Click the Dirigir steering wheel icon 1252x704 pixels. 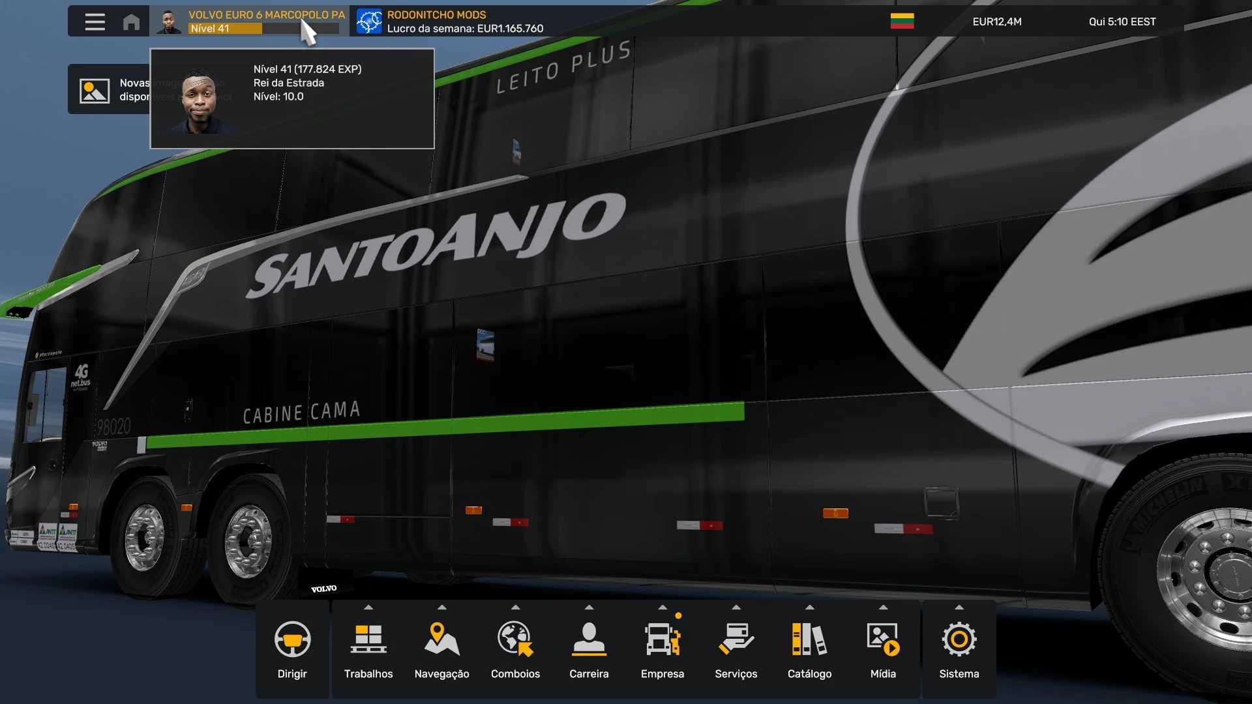[292, 639]
